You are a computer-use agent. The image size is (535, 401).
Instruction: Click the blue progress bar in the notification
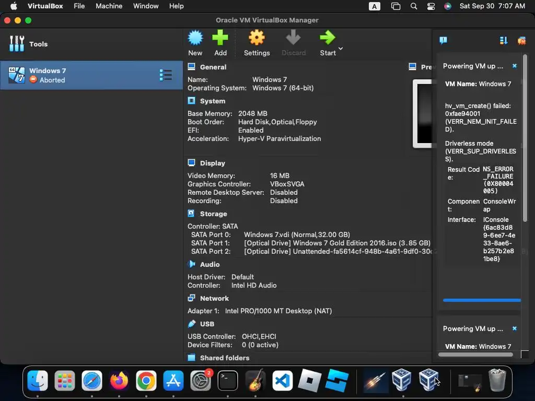click(x=482, y=300)
